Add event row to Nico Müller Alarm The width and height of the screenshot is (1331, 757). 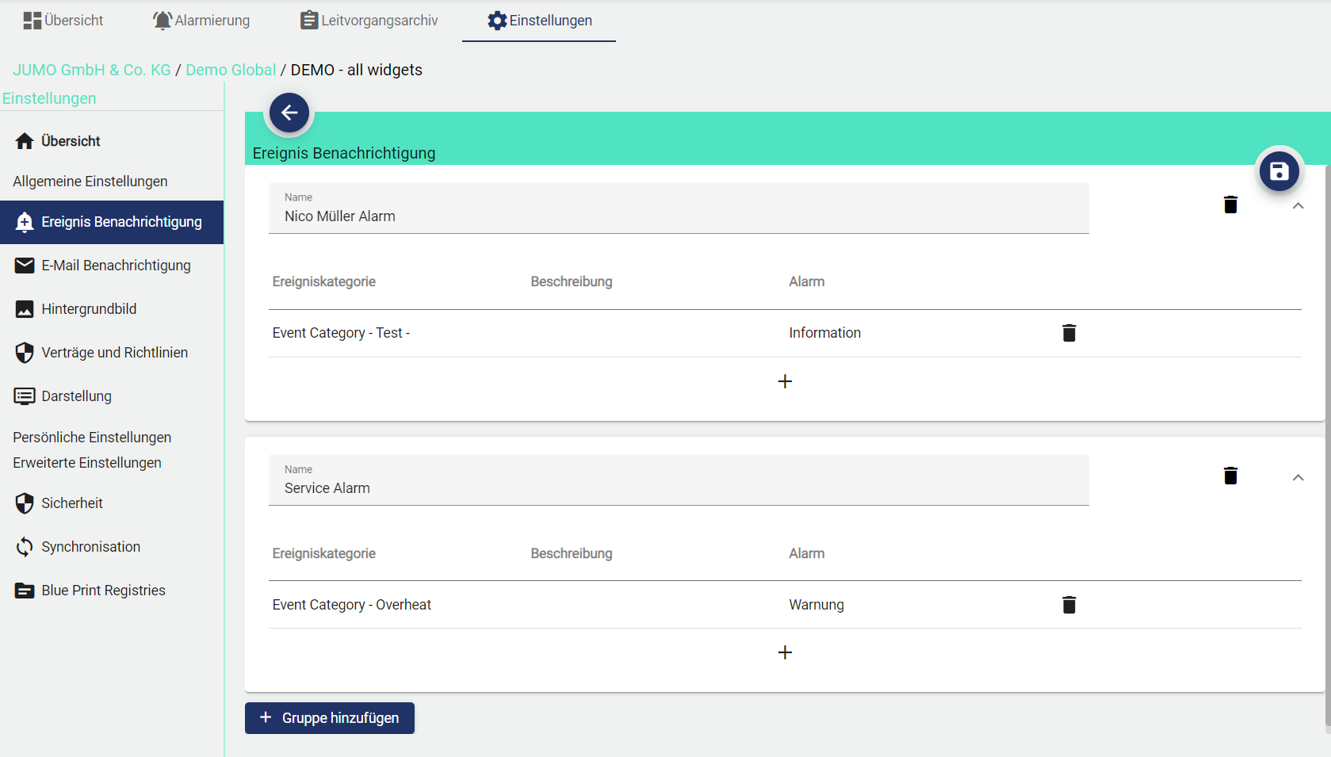click(x=785, y=381)
